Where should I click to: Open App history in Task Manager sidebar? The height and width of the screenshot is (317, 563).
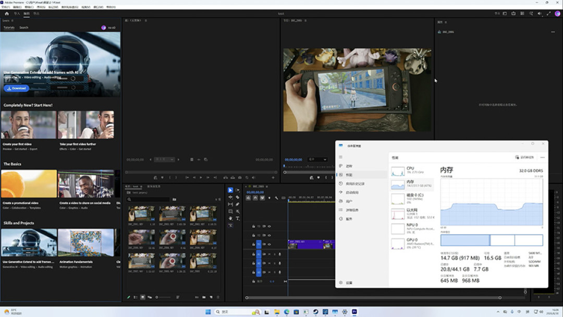click(x=363, y=184)
